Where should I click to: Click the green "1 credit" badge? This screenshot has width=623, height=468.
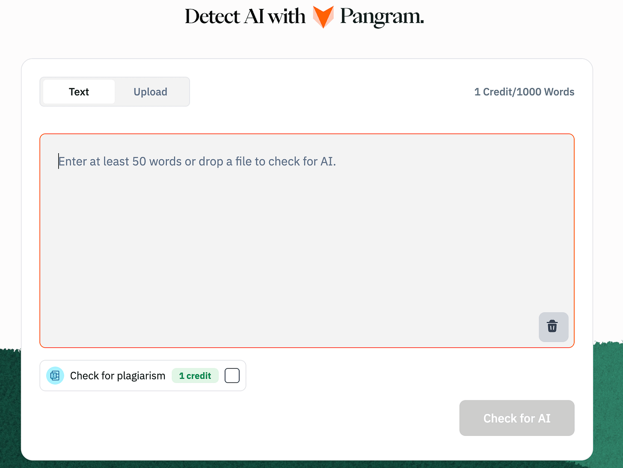coord(195,376)
